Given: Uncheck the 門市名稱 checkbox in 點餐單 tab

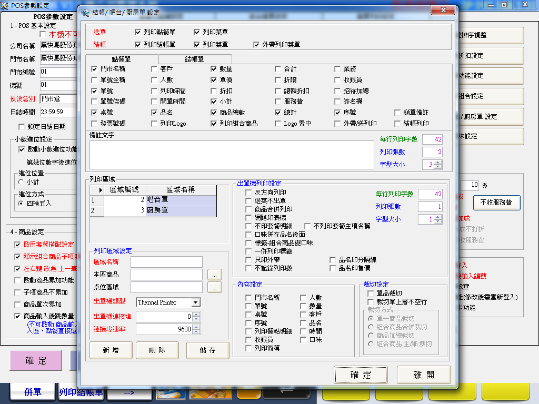Looking at the screenshot, I should 94,68.
